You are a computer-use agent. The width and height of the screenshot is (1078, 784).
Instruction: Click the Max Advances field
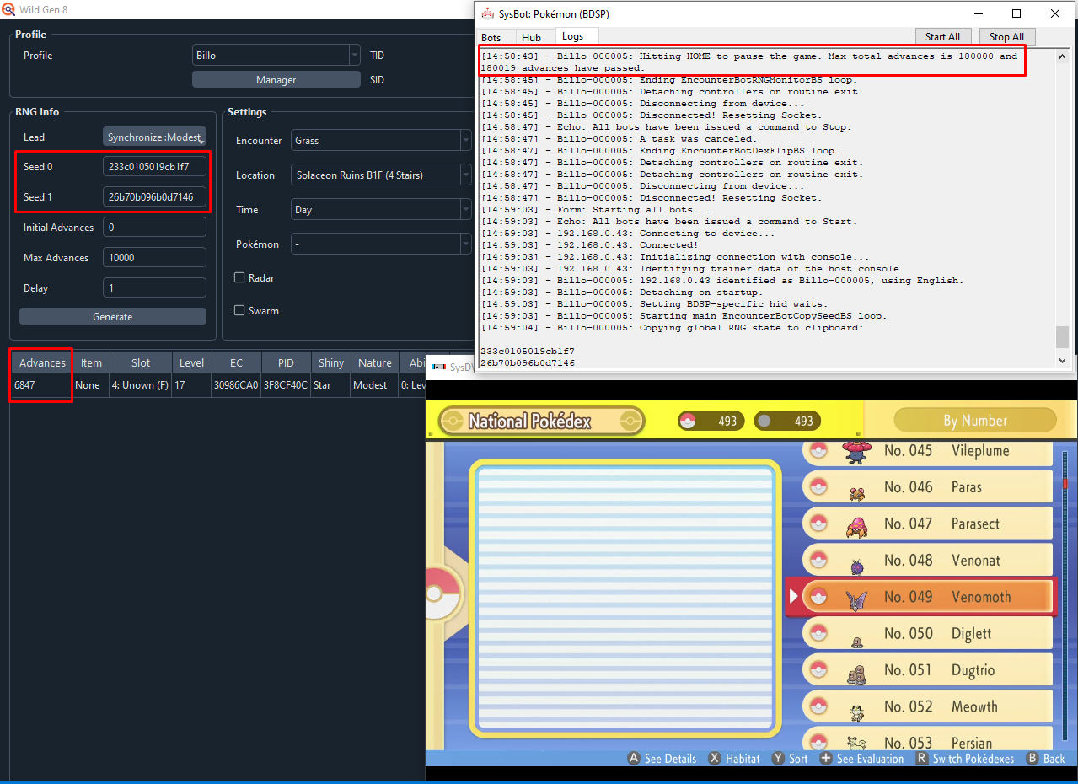[x=154, y=258]
